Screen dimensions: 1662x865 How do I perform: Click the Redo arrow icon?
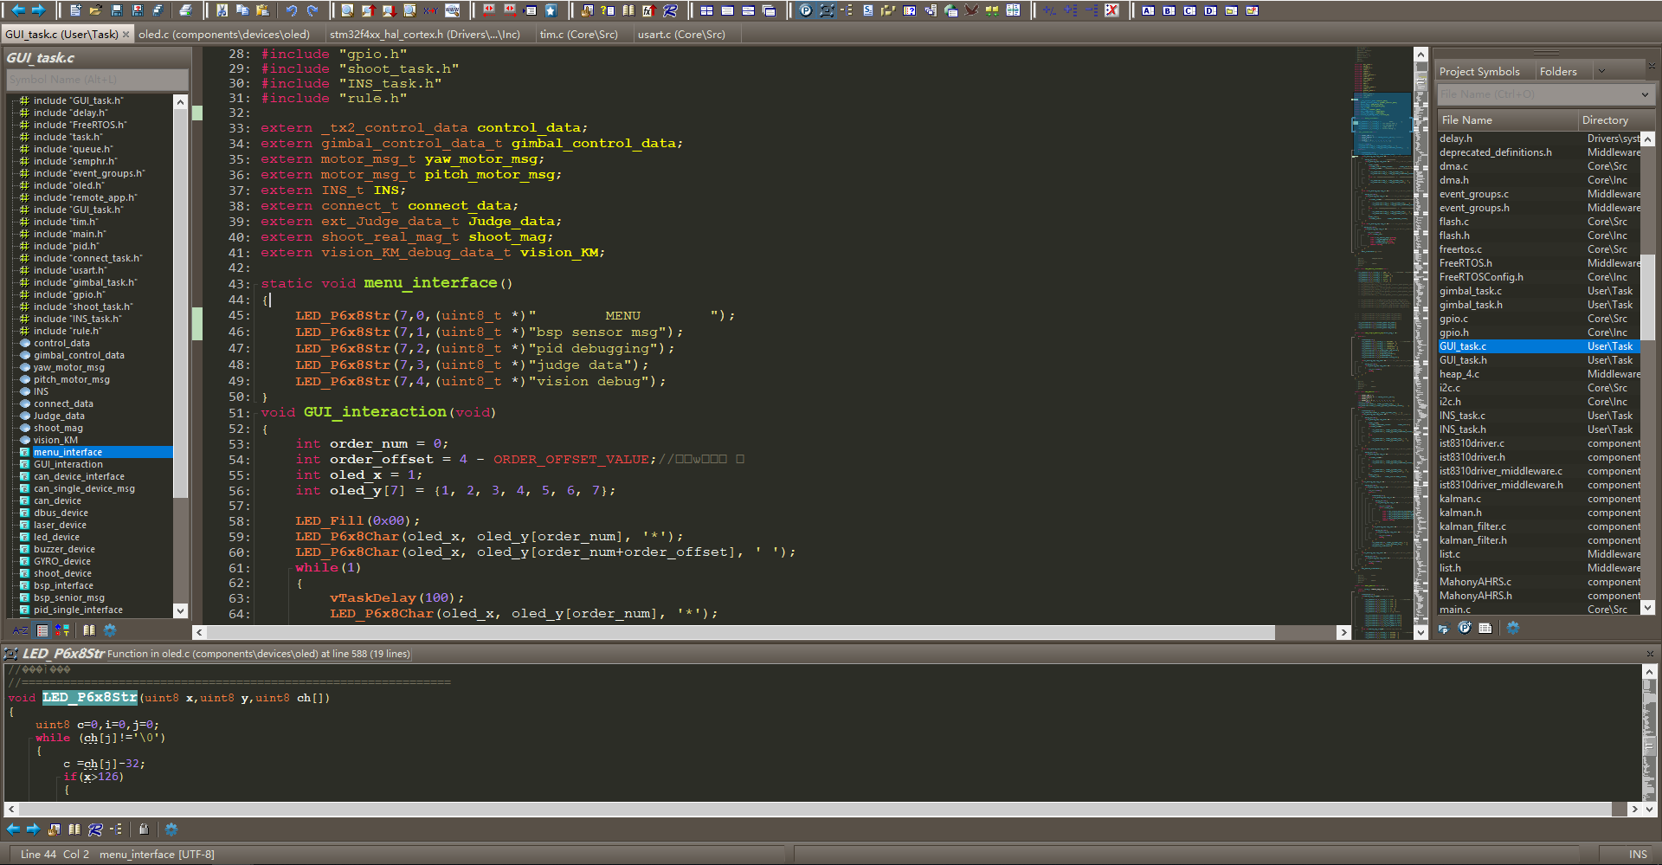point(312,10)
